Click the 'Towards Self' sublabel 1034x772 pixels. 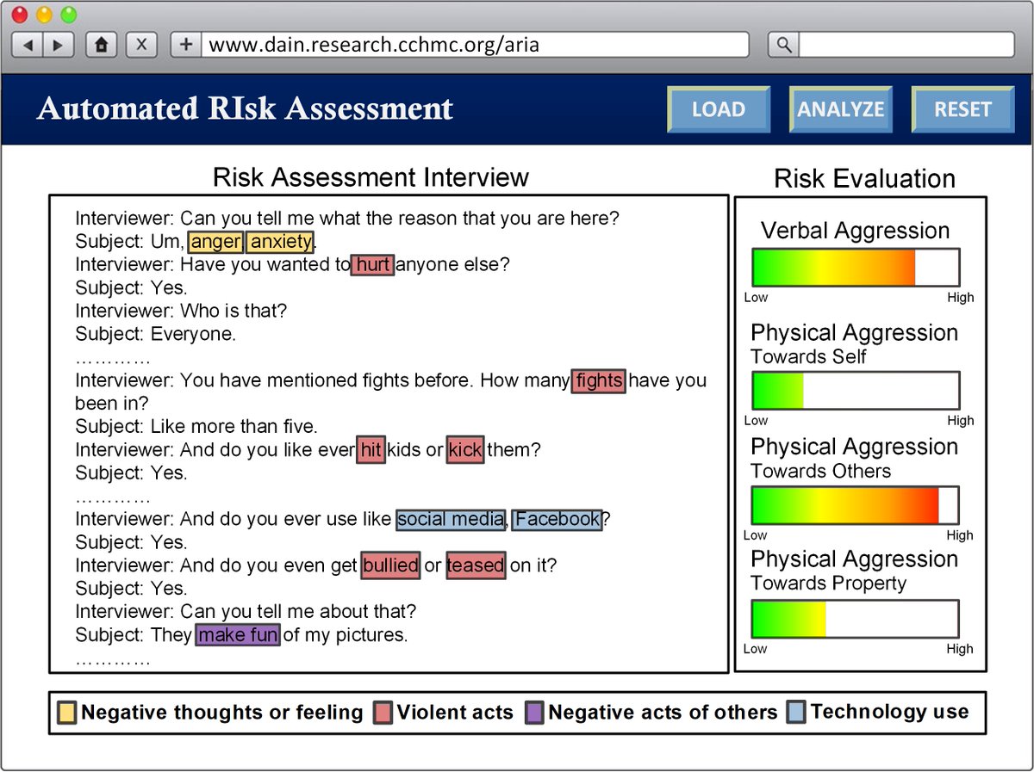(808, 356)
